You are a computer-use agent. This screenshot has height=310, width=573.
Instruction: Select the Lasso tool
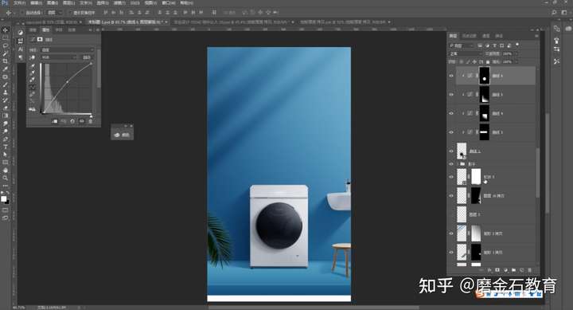(5, 45)
